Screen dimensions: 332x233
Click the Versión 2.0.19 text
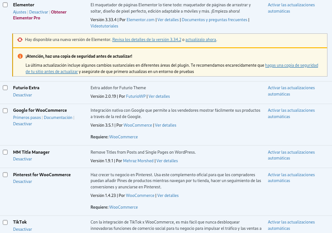click(103, 96)
